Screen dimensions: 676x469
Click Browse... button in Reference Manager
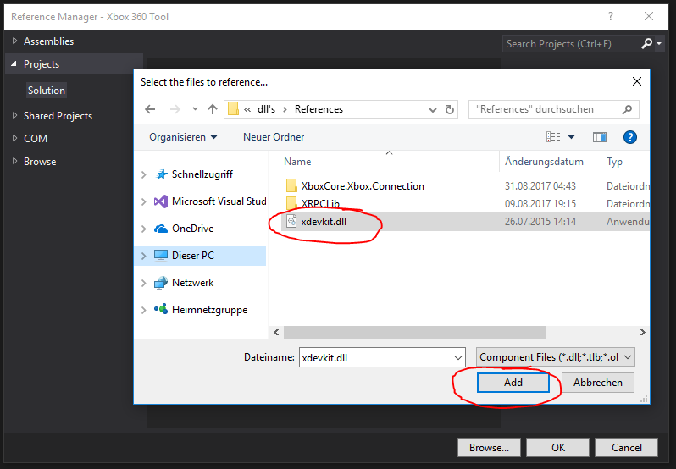pos(489,448)
